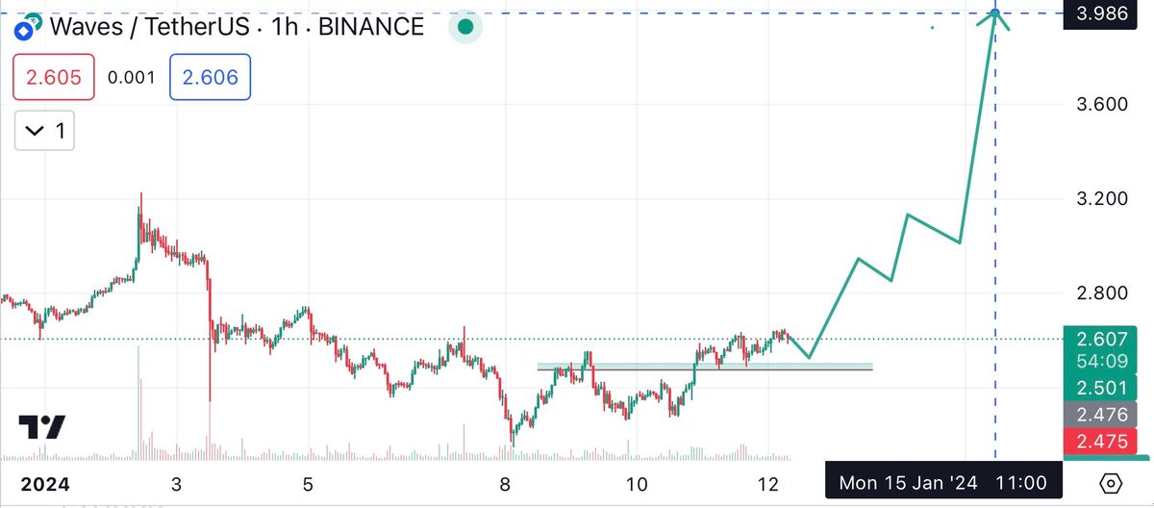Click the red 2.605 sell price button
The width and height of the screenshot is (1154, 508).
point(54,78)
